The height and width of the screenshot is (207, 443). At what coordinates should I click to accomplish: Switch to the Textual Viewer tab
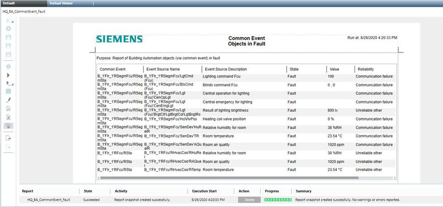coord(60,3)
